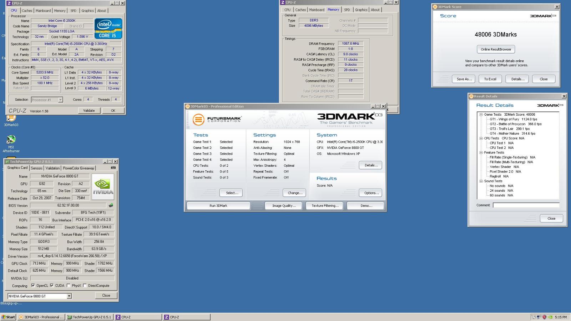The width and height of the screenshot is (571, 321).
Task: Click the 5:15 PM clock in the taskbar
Action: pyautogui.click(x=561, y=317)
